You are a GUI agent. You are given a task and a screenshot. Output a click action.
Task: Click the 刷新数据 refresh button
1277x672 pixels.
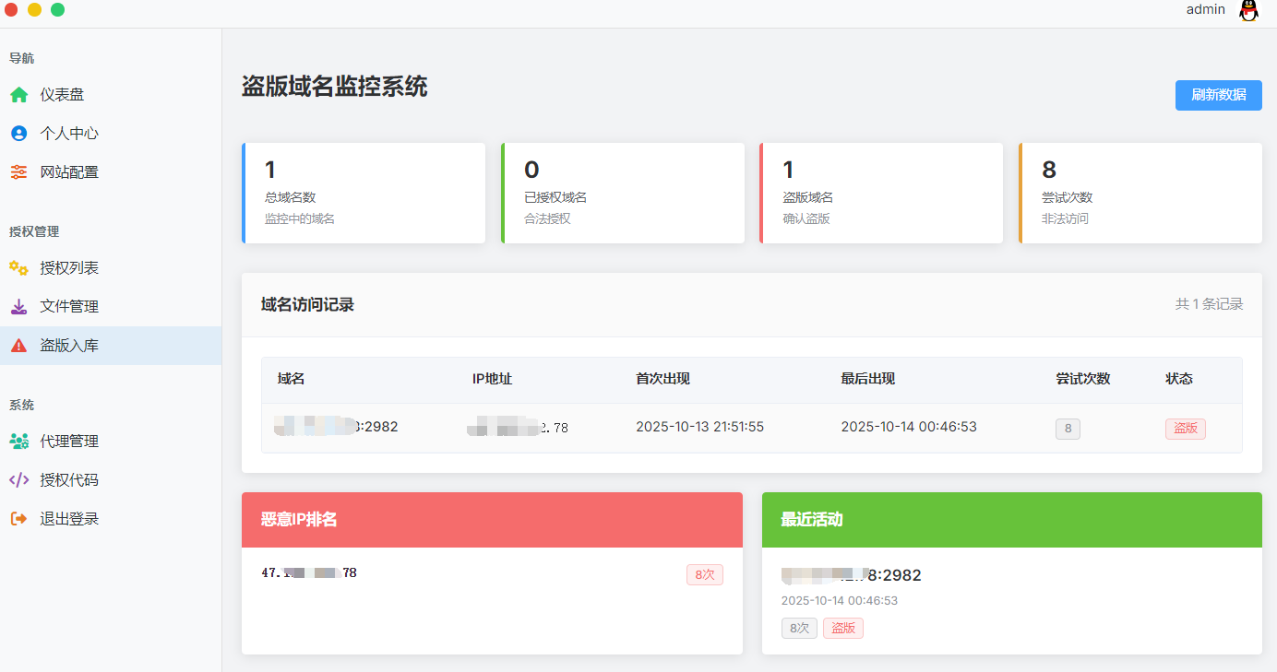tap(1218, 95)
